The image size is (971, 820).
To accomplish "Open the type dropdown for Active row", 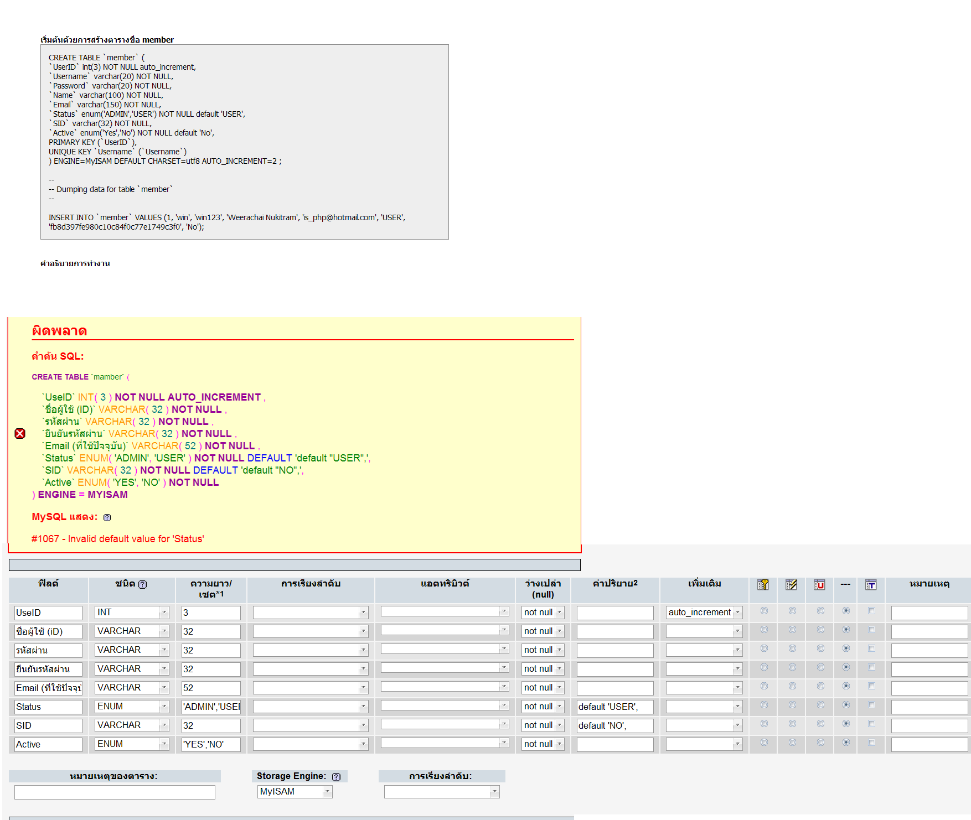I will [x=132, y=744].
